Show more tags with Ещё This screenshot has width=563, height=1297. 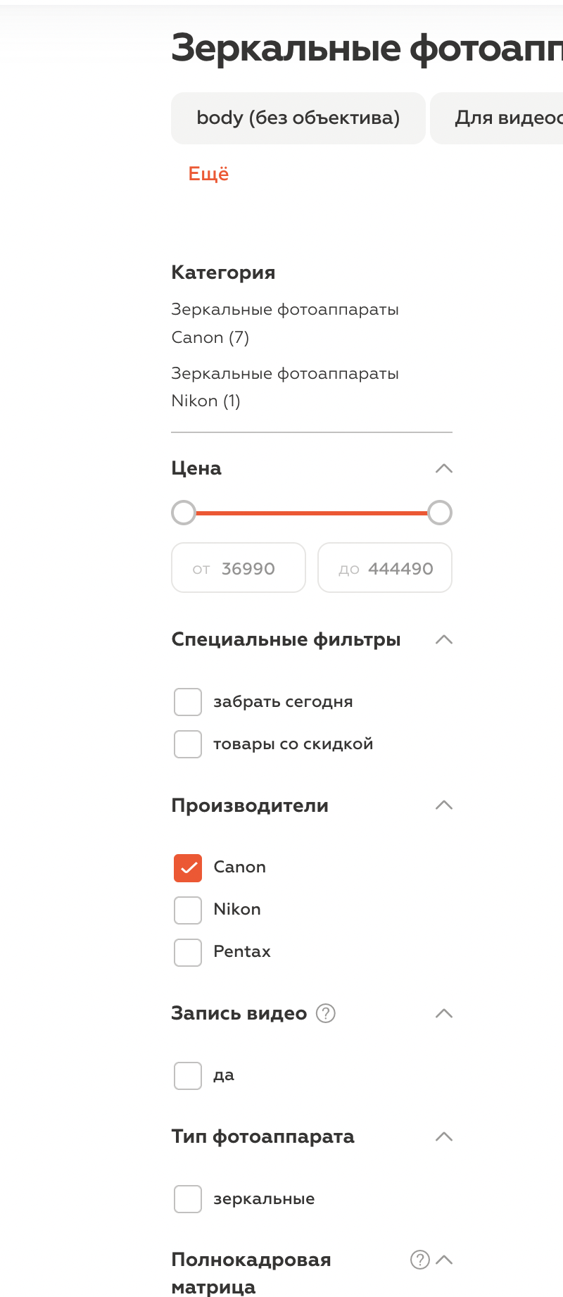tap(208, 174)
